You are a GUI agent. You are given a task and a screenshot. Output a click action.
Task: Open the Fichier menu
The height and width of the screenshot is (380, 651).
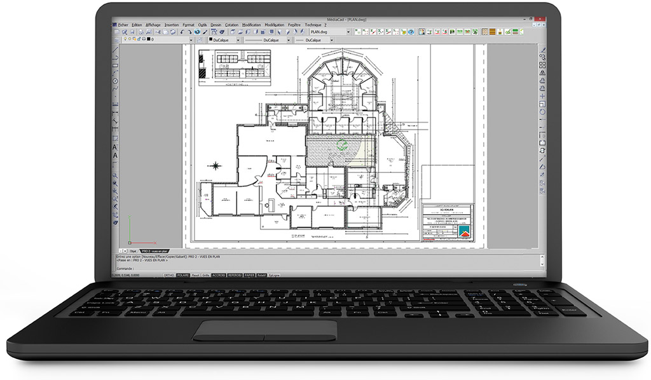pyautogui.click(x=123, y=25)
